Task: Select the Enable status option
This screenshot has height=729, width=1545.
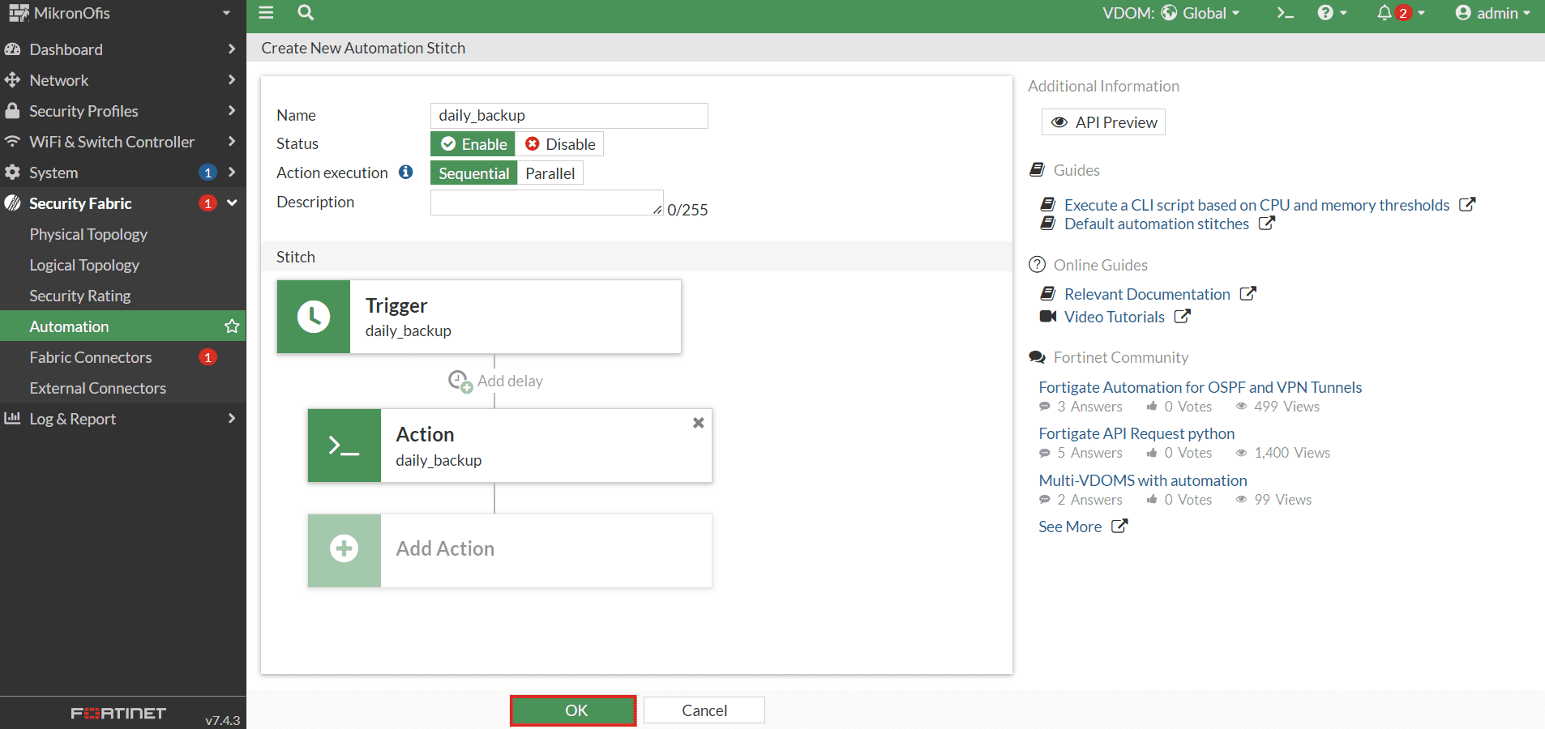Action: click(473, 144)
